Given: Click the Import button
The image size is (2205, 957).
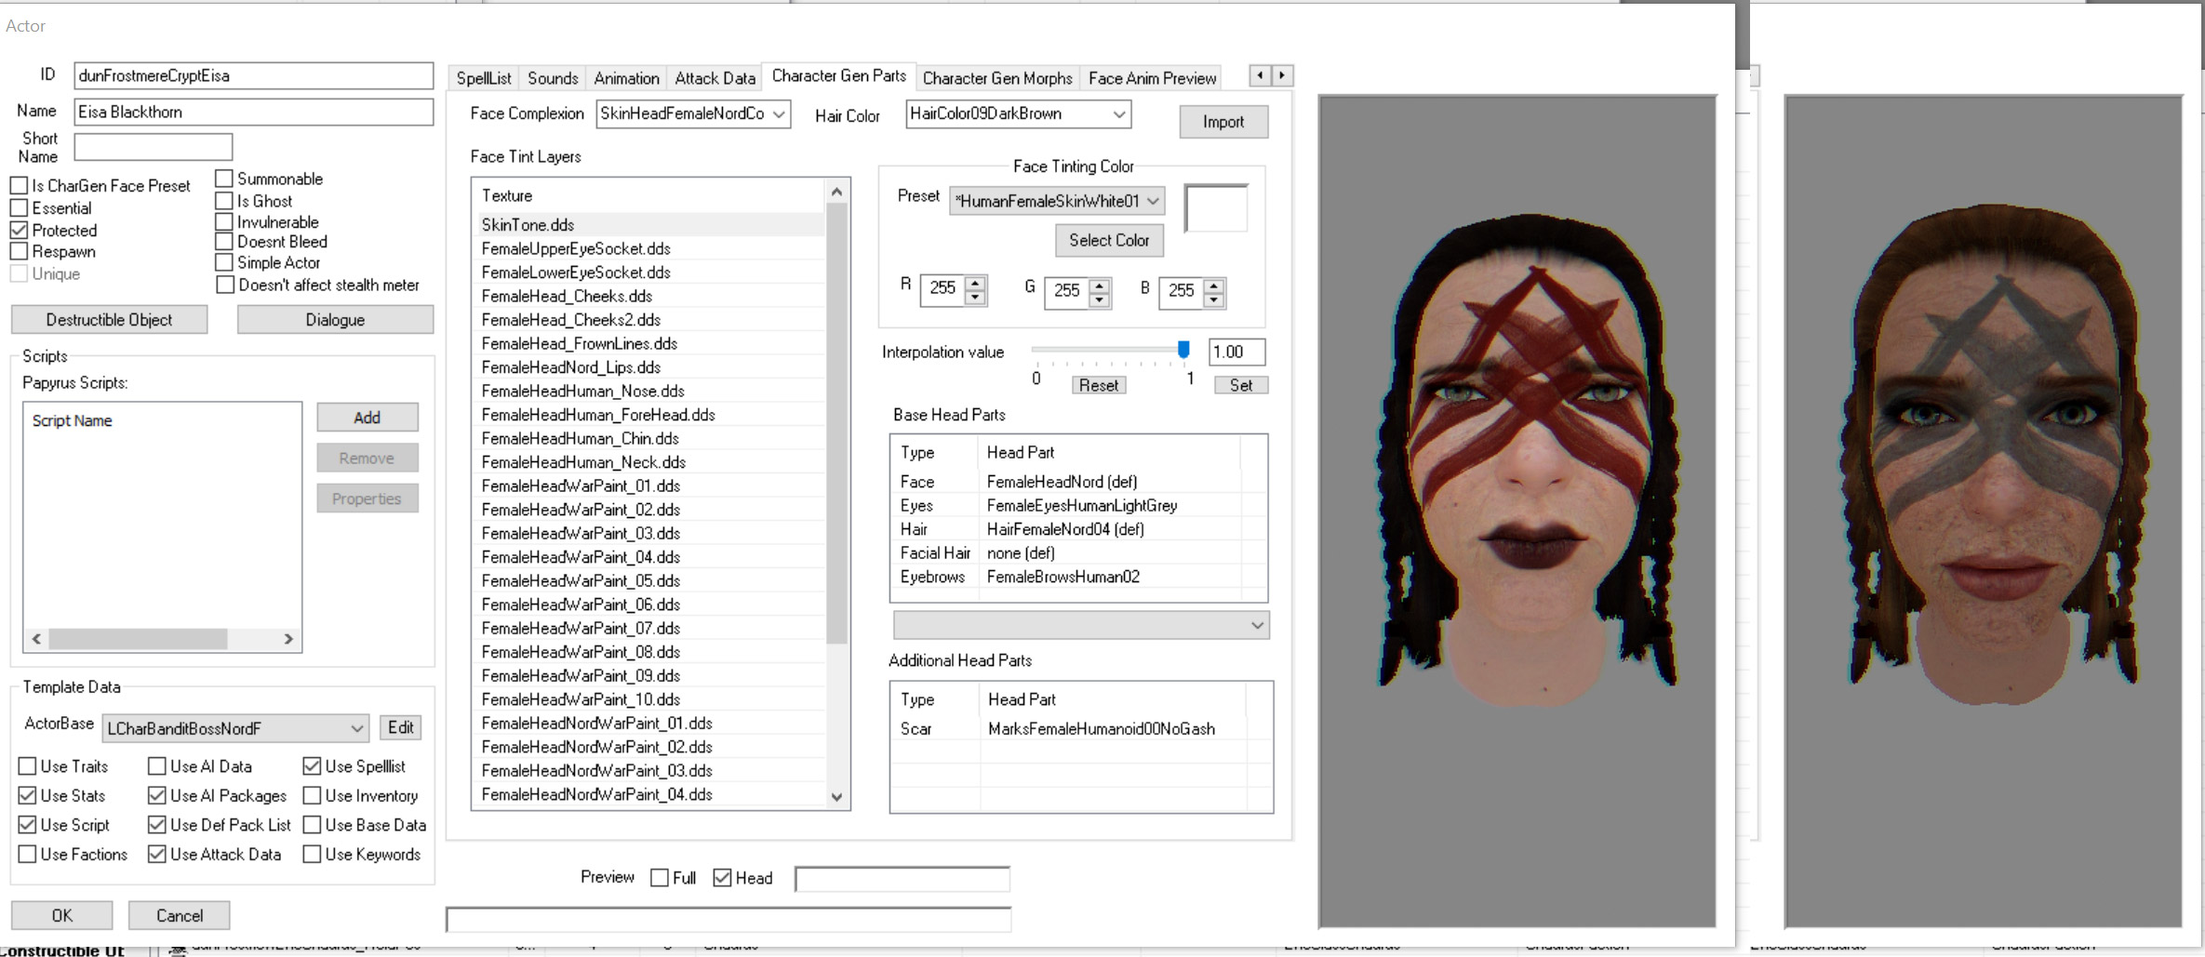Looking at the screenshot, I should (x=1223, y=122).
